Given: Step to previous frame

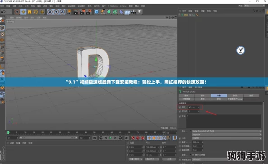Looking at the screenshot, I should (106, 138).
